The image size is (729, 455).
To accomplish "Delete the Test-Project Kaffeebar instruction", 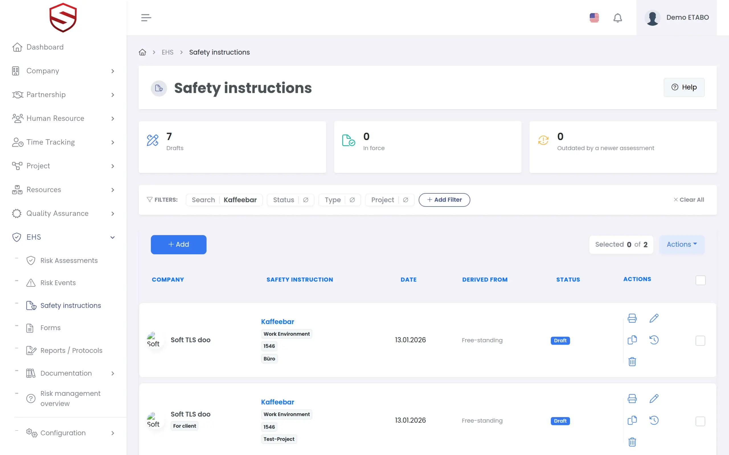I will [632, 442].
